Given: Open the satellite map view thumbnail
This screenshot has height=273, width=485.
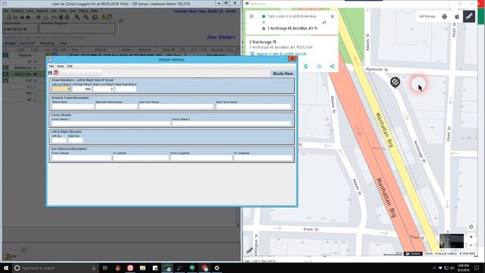Looking at the screenshot, I should pos(452,241).
